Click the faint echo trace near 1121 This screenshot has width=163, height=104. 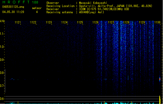coord(14,79)
